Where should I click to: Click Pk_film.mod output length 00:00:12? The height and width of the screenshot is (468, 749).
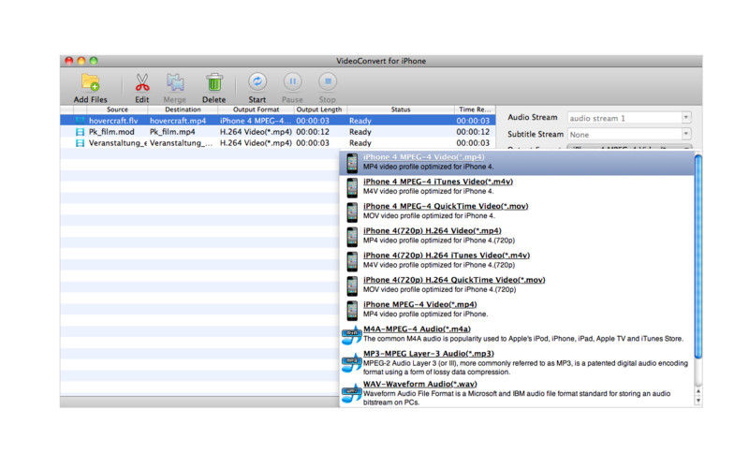point(313,132)
